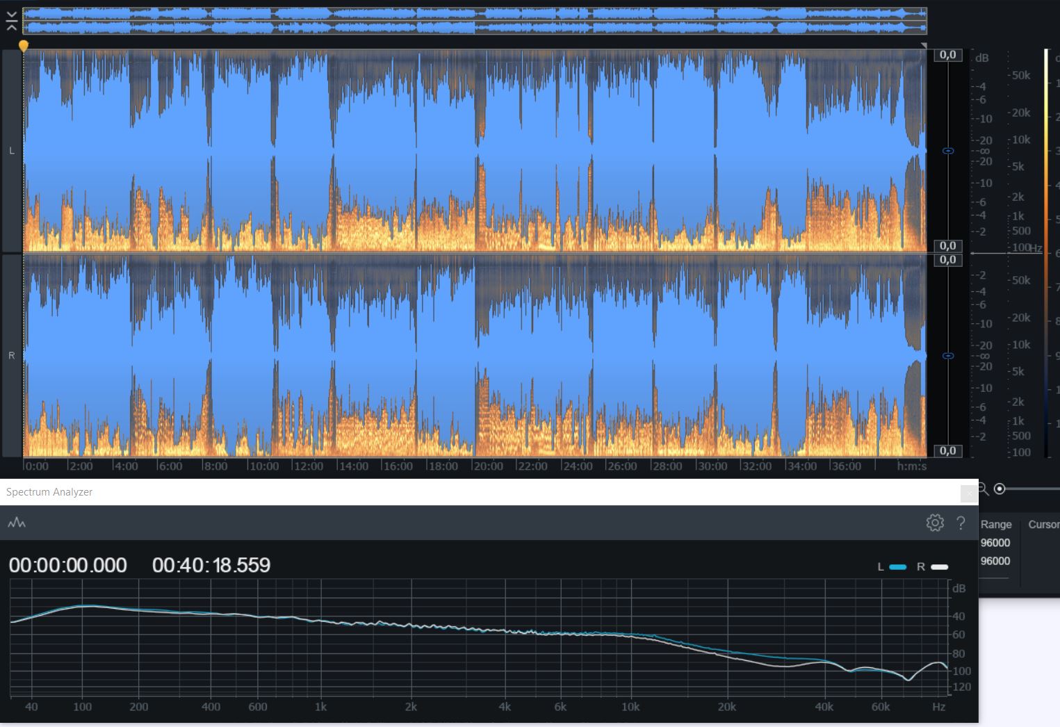Click the 10k label on the analyzer frequency axis

tap(630, 707)
